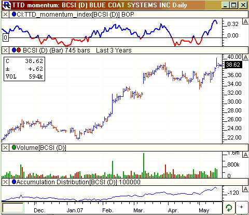Toggle auto-scale A on Accumulation Distribution pane
The image size is (249, 215).
(245, 189)
